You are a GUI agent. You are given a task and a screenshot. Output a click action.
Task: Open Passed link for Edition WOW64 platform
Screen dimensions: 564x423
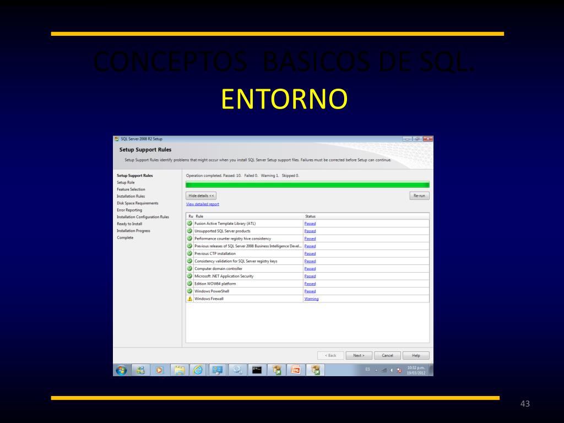(x=310, y=284)
